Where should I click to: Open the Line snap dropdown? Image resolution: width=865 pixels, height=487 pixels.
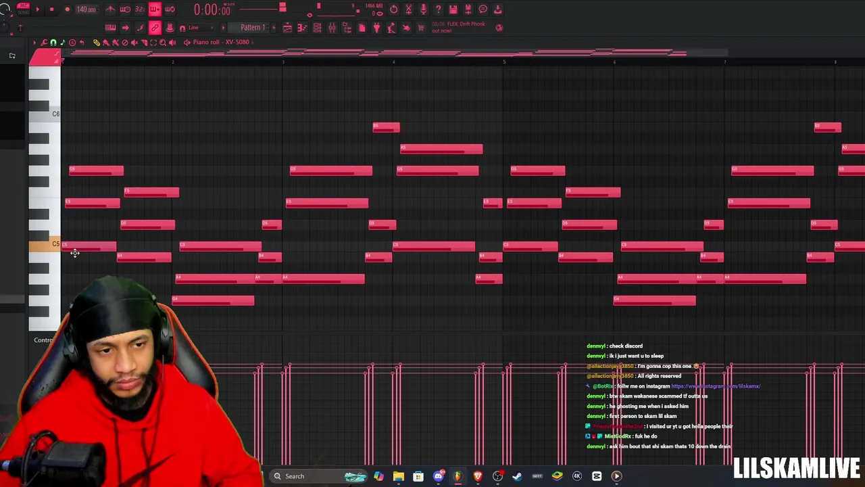[x=201, y=28]
